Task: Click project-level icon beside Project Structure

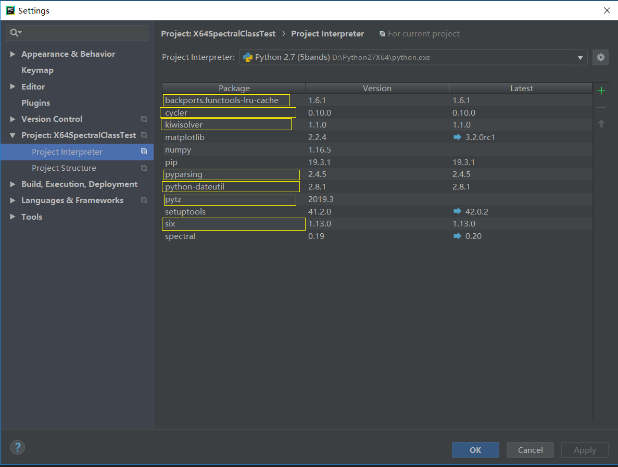Action: click(144, 168)
